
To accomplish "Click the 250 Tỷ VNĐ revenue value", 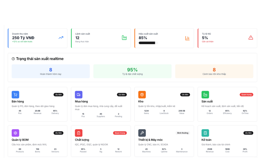I will tap(23, 38).
